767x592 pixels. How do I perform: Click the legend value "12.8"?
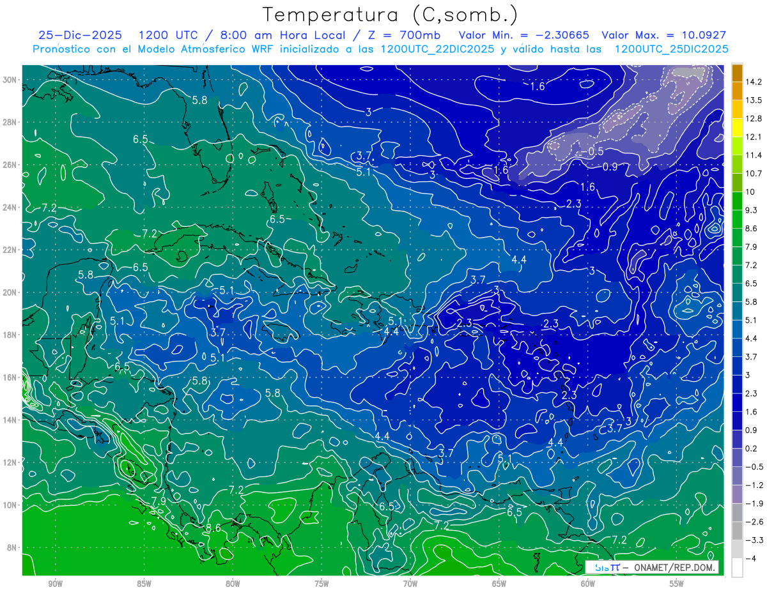(x=754, y=119)
